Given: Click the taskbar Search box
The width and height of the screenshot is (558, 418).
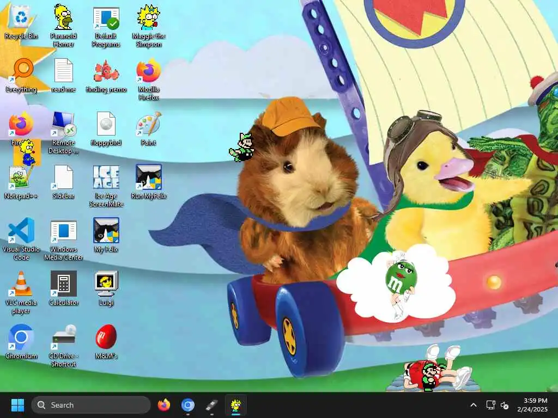Looking at the screenshot, I should click(x=91, y=405).
